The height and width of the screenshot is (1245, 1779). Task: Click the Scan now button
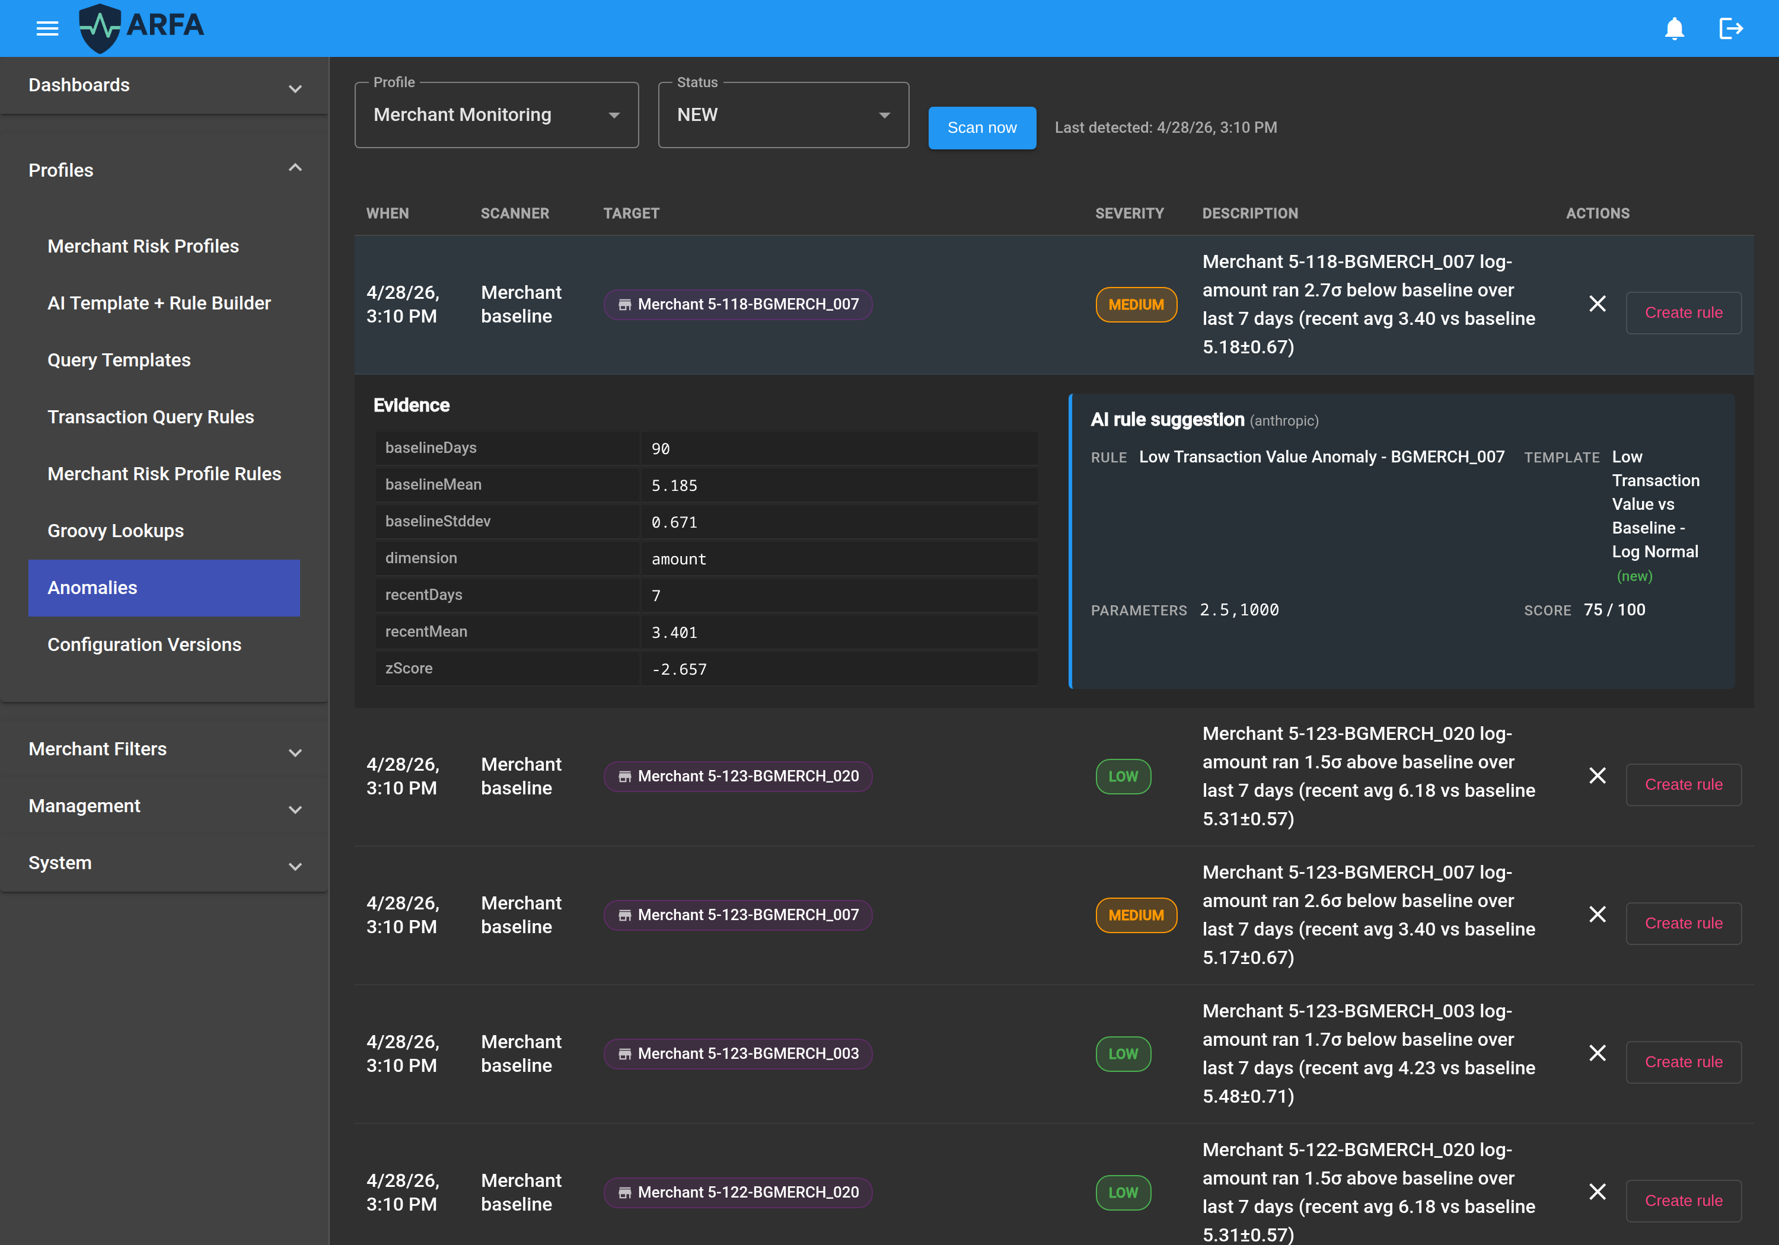click(x=981, y=128)
